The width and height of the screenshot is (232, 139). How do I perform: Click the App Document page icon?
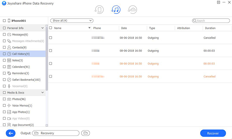pos(9,125)
